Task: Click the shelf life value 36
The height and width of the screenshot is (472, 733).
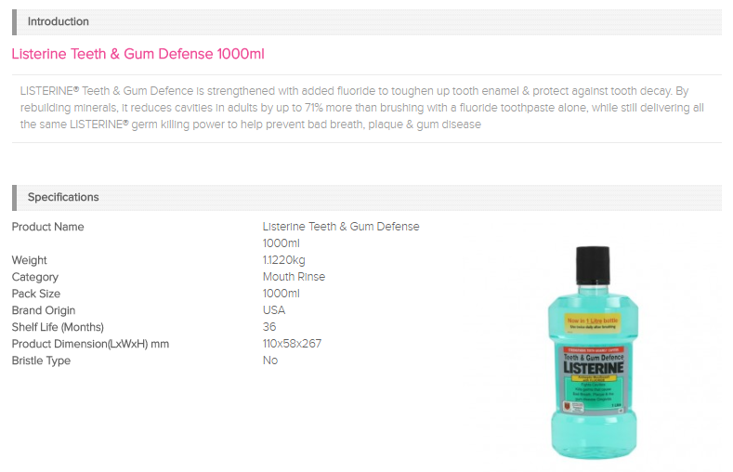Action: (x=269, y=327)
